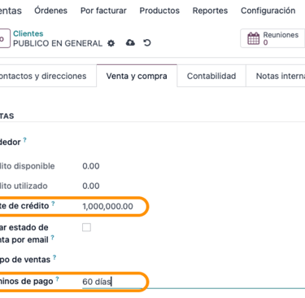This screenshot has width=305, height=298.
Task: Click the credit limit field with 1,000,000.00
Action: click(108, 206)
